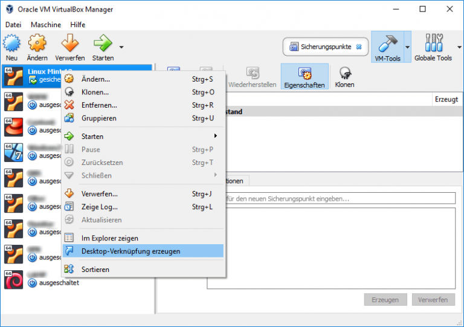Screen dimensions: 464x327
Task: Click the Wiederherstellen snapshot button
Action: click(253, 77)
